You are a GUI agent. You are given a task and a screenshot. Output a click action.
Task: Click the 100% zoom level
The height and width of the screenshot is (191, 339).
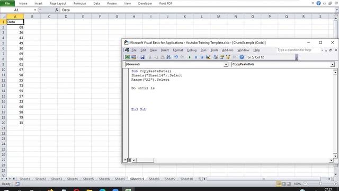(x=297, y=184)
